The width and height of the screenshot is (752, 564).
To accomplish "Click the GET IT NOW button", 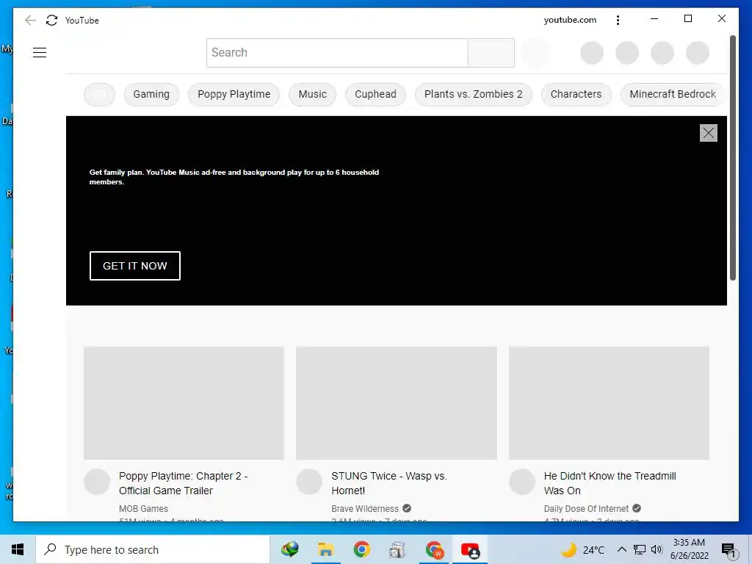I will (135, 266).
